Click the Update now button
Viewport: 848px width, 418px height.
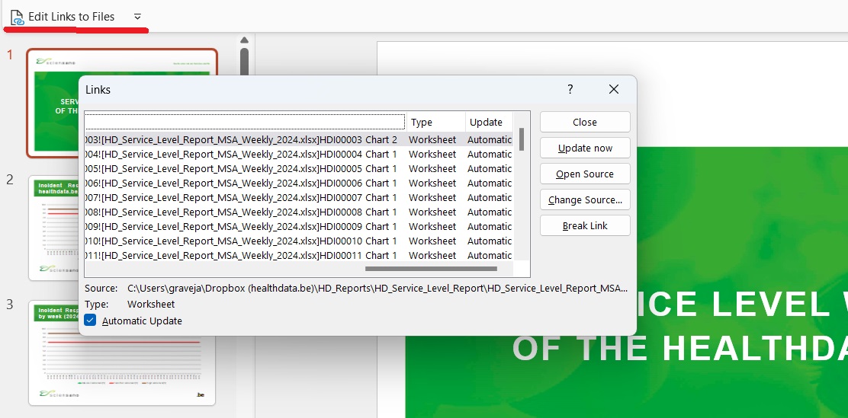click(585, 148)
